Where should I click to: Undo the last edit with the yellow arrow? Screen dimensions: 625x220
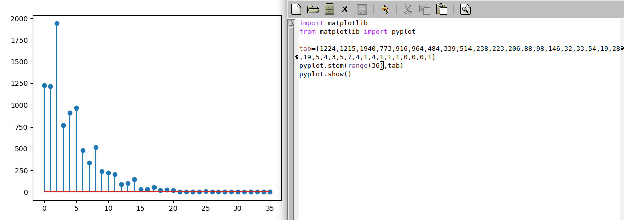click(x=385, y=9)
